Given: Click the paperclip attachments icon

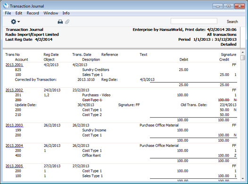Looking at the screenshot, I should pos(67,22).
